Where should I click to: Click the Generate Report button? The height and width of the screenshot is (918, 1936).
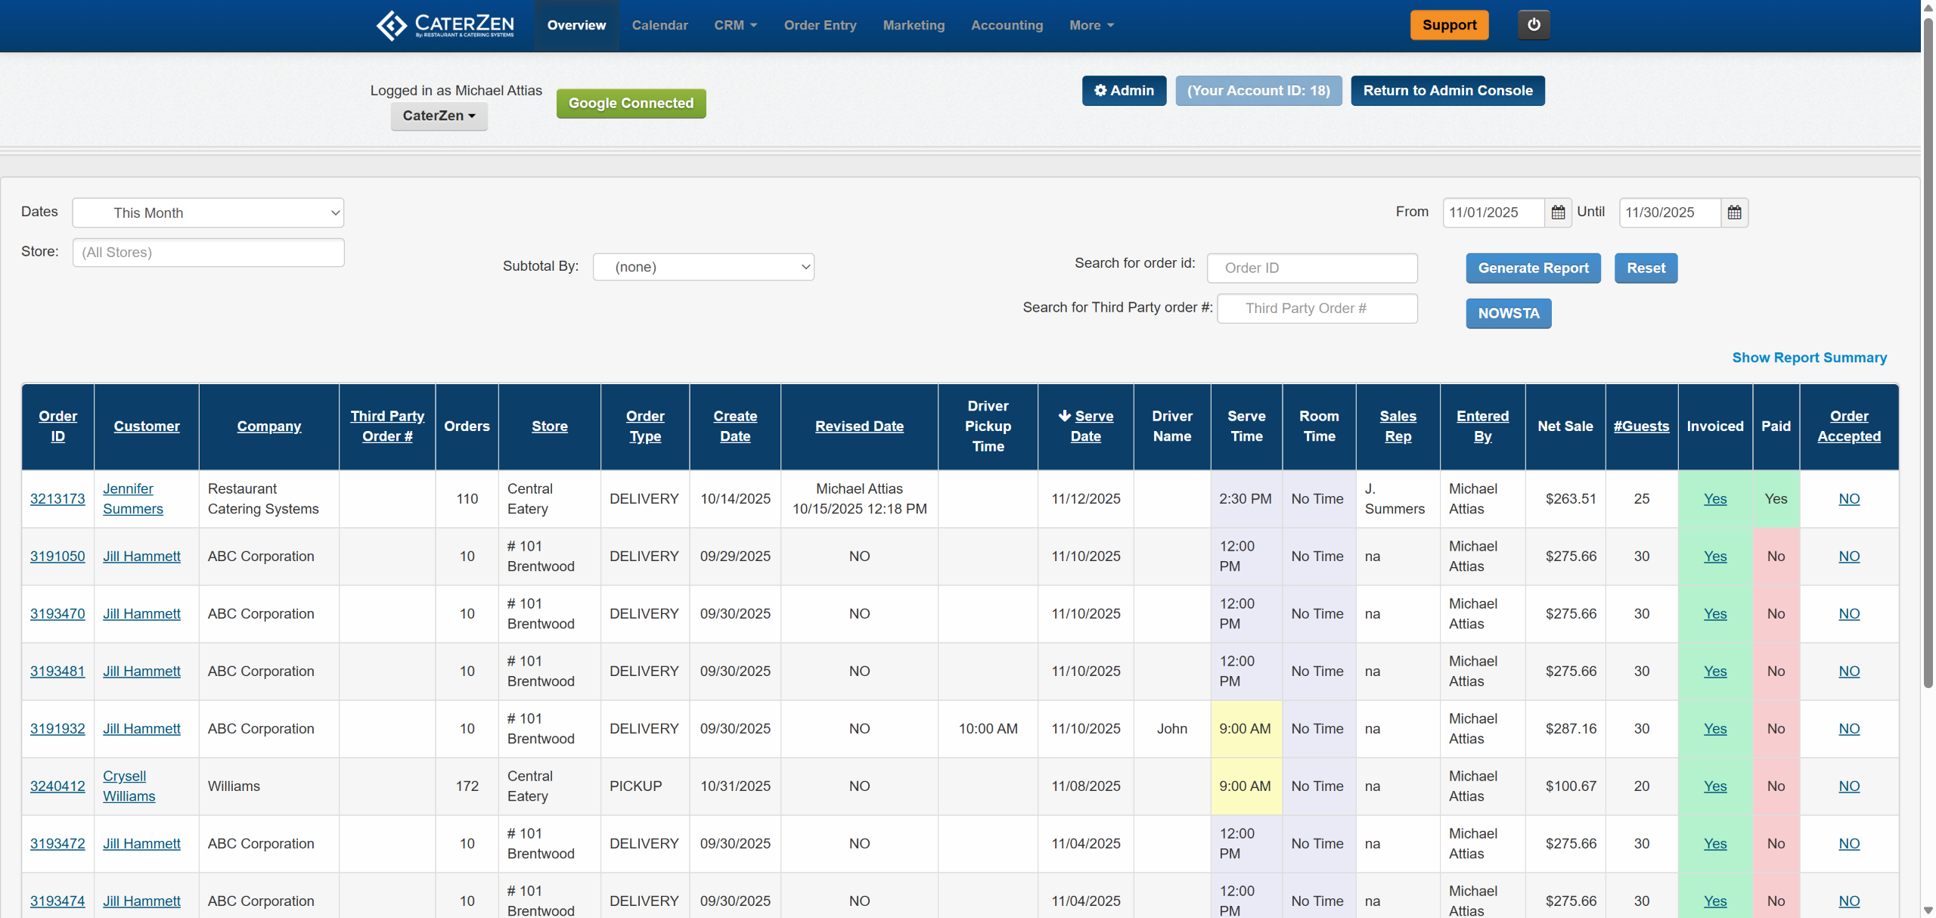point(1532,268)
